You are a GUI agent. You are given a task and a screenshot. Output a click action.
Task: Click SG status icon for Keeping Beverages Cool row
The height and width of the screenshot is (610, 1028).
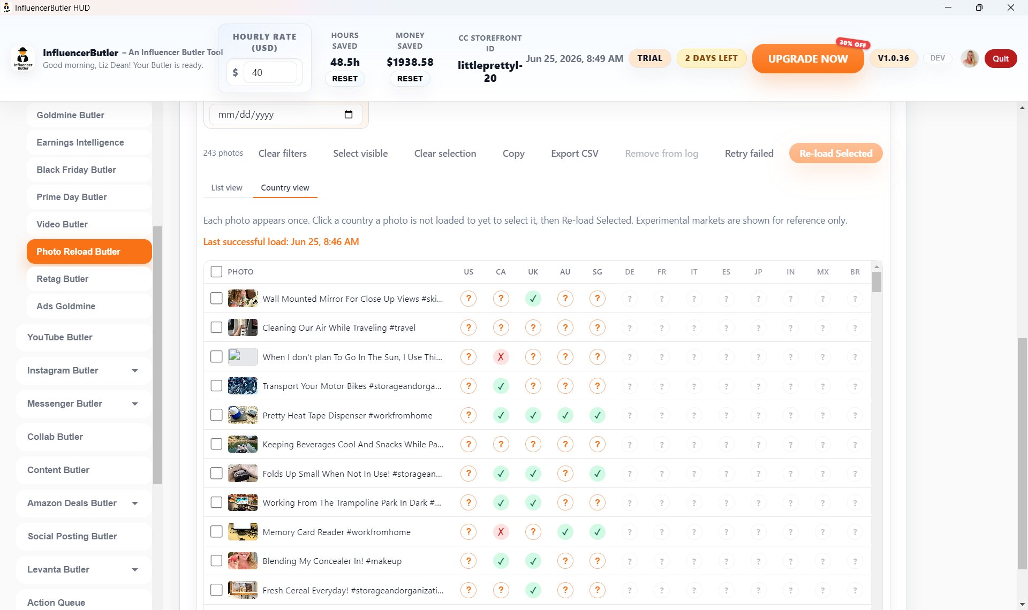(x=597, y=444)
